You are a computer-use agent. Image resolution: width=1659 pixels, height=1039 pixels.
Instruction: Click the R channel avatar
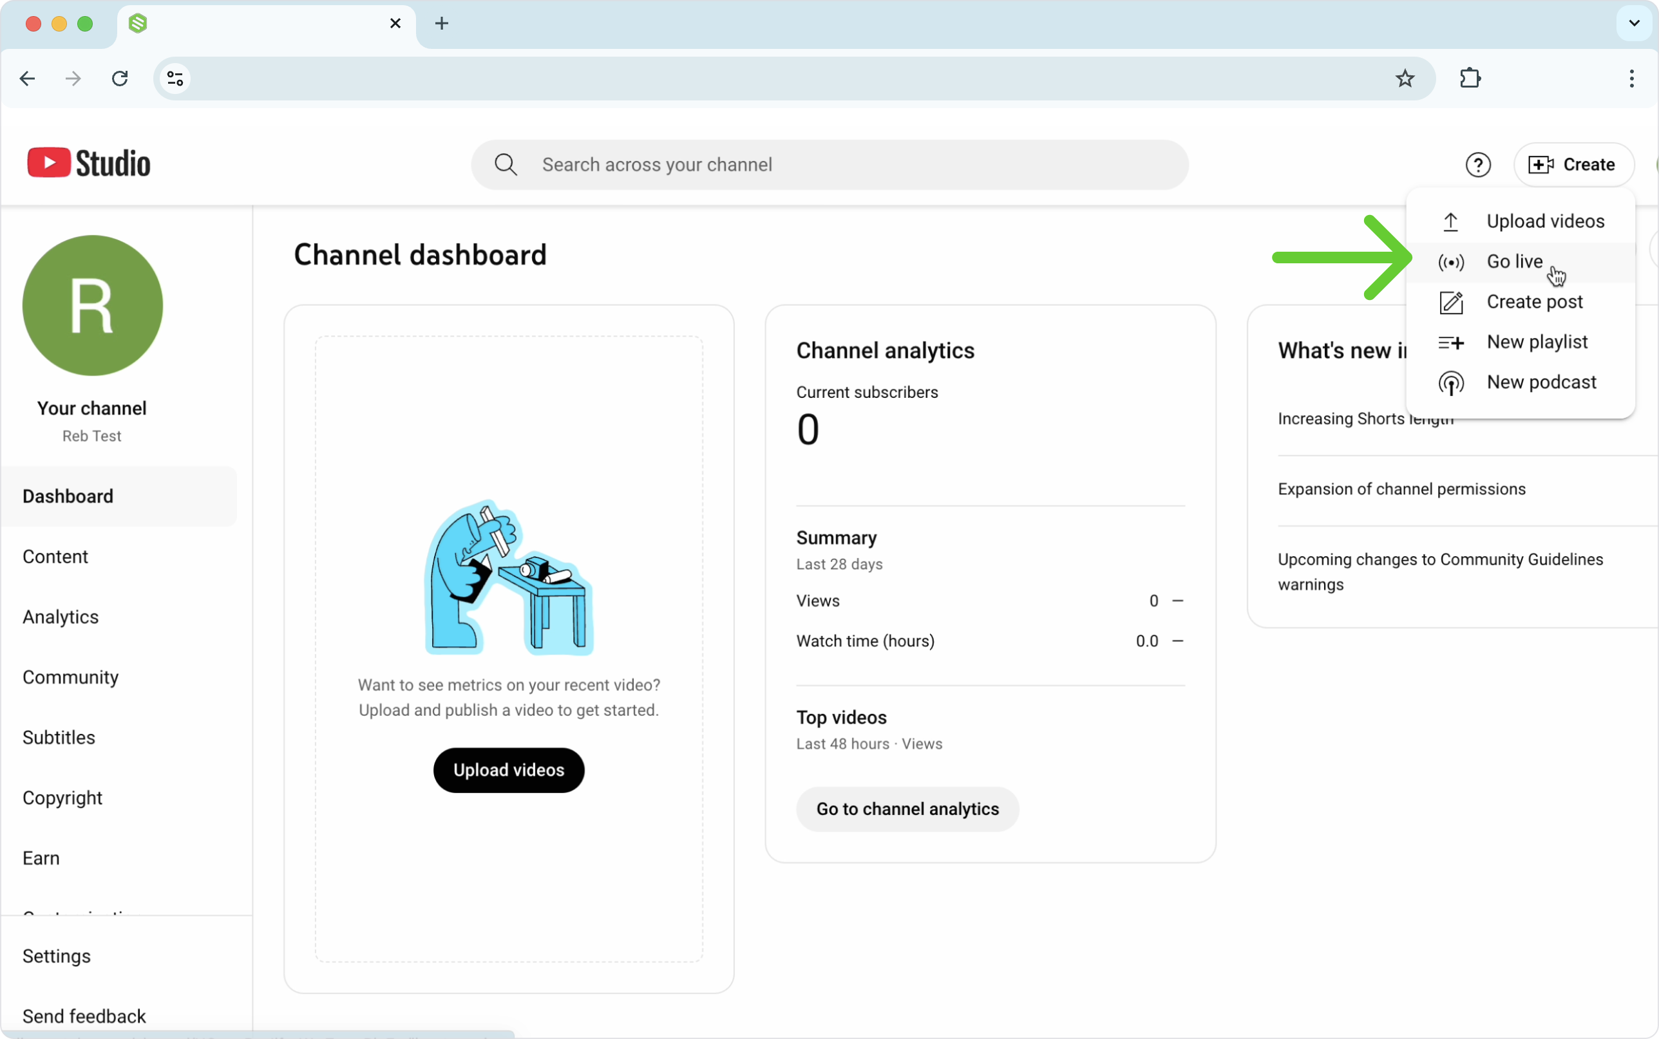(x=93, y=305)
